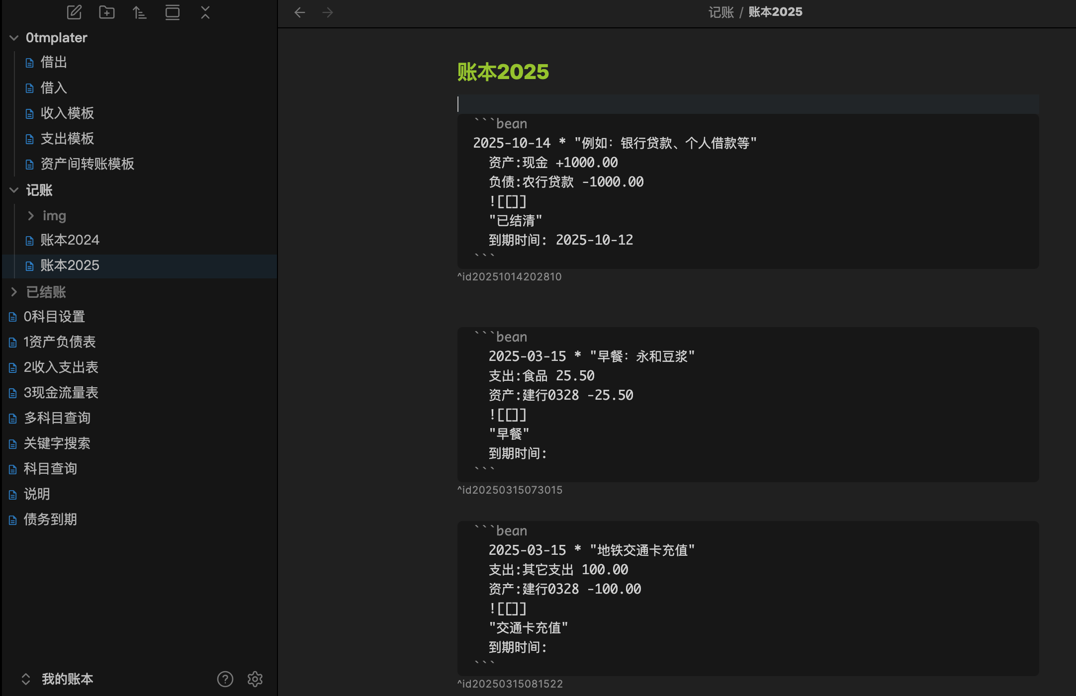Navigate forward with the right arrow
Screen dimensions: 1076x696
(327, 12)
